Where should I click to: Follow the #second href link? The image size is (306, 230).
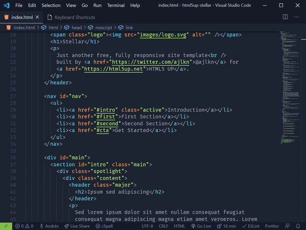(x=107, y=124)
